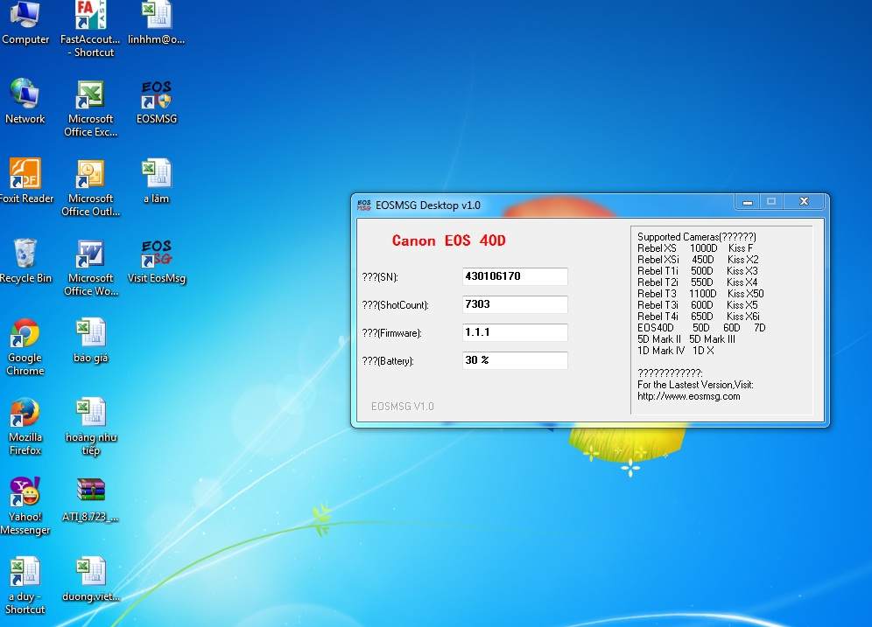Click the '5D Mark II 5D Mark III' row
Viewport: 872px width, 627px height.
(686, 339)
